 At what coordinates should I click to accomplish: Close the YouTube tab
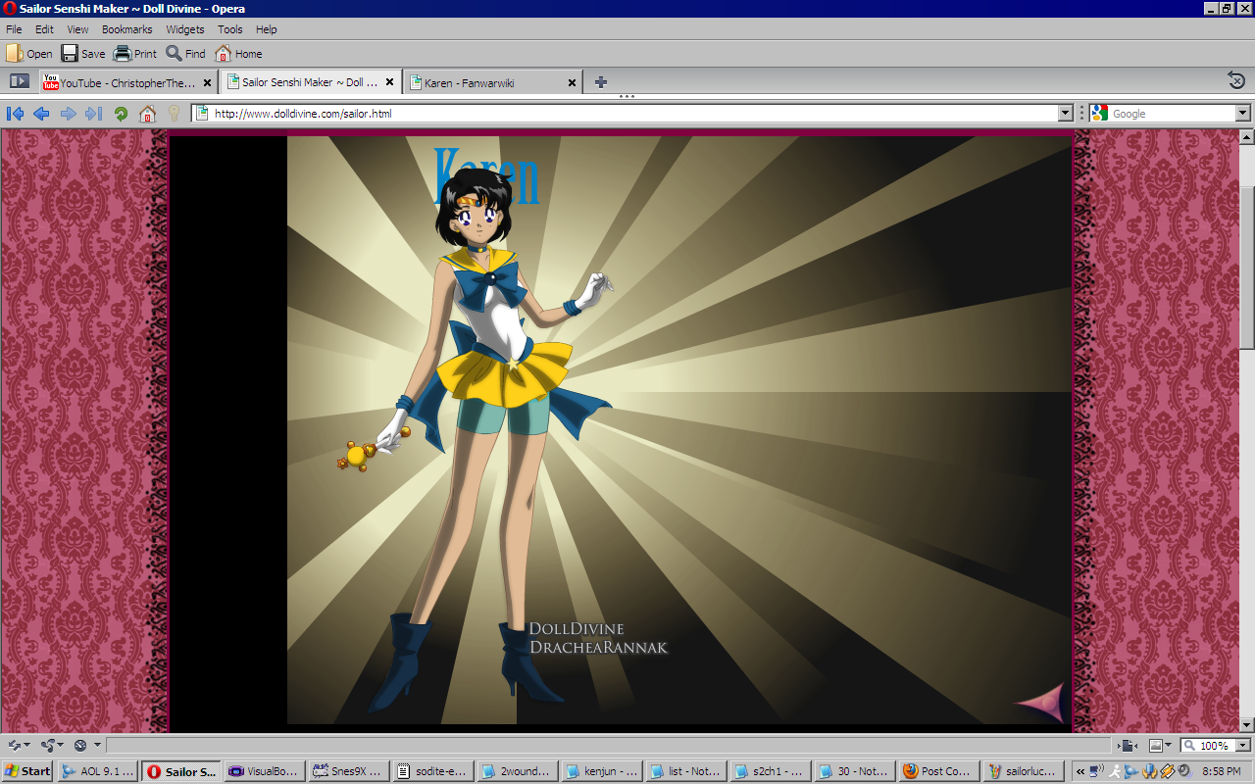point(207,83)
